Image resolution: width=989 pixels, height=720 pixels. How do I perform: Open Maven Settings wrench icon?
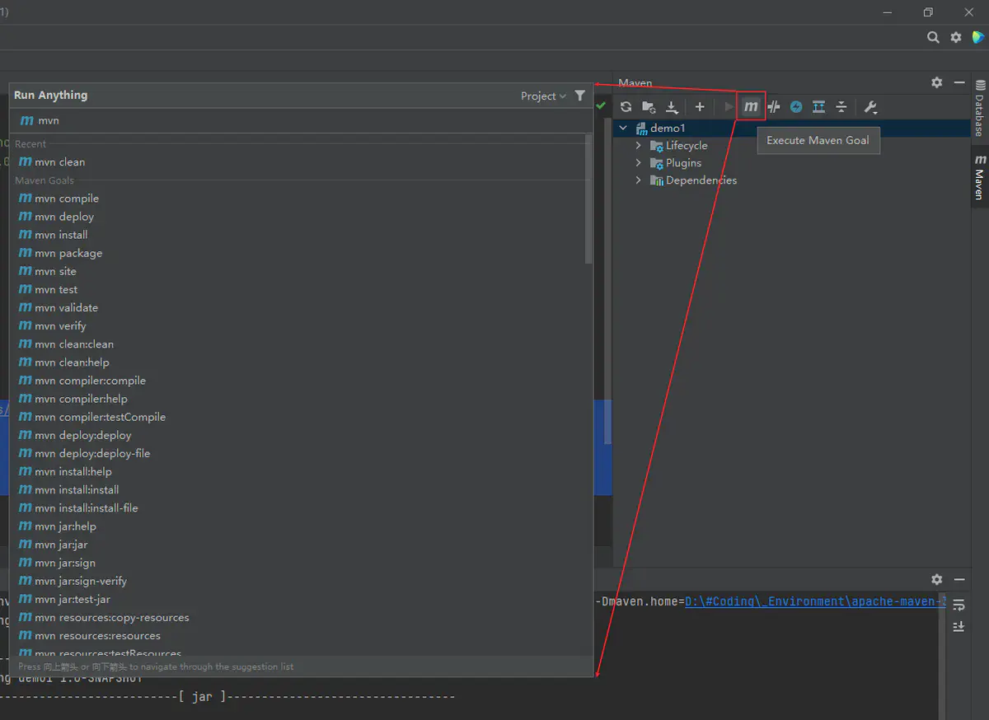click(870, 107)
